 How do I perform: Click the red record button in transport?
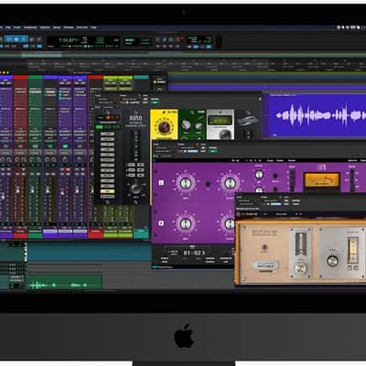(x=178, y=39)
